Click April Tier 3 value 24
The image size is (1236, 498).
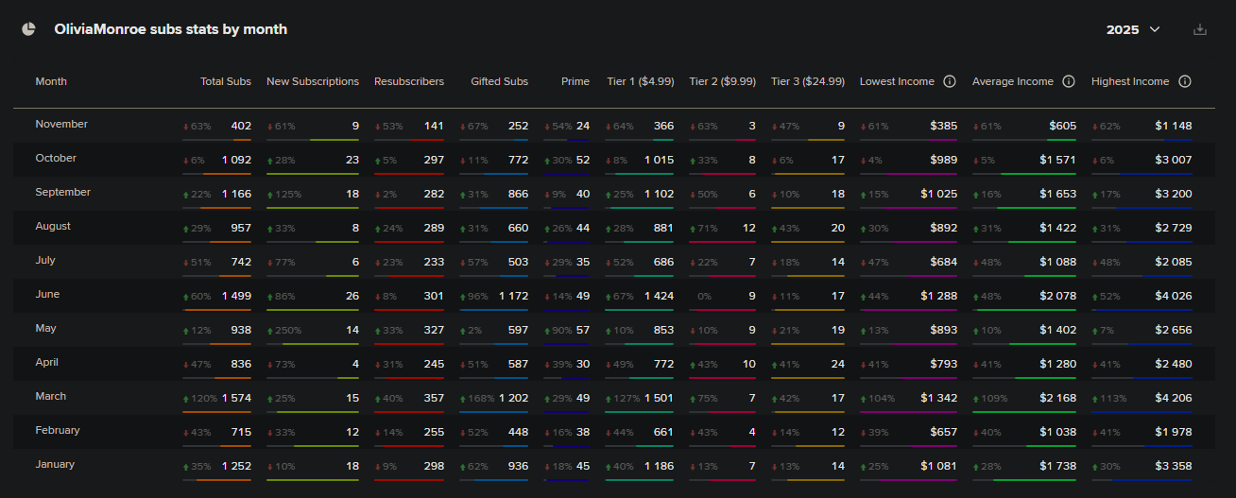tap(838, 364)
